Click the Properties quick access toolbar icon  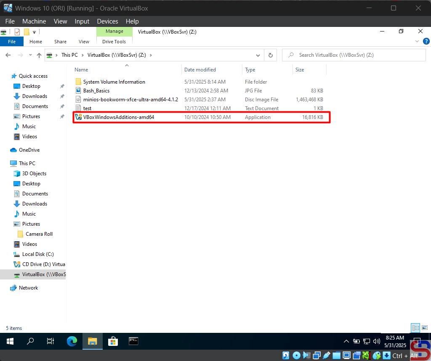(x=17, y=32)
